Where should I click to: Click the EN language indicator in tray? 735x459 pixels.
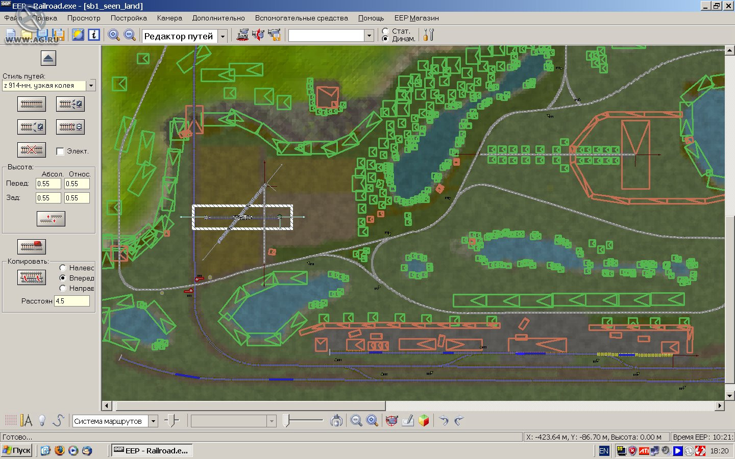pyautogui.click(x=604, y=451)
